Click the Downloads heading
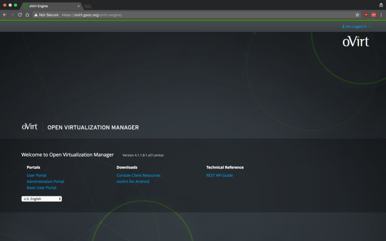 (x=127, y=167)
